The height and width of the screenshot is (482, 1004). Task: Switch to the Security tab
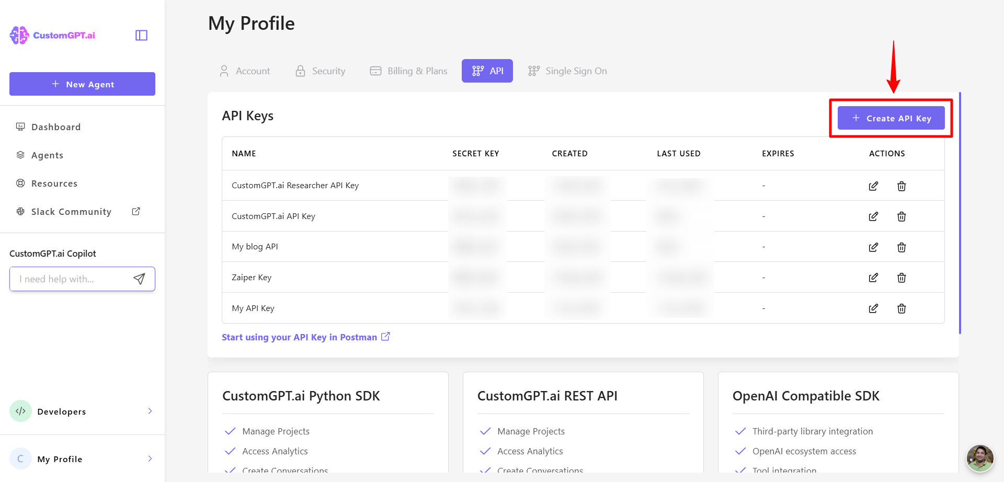[x=321, y=71]
